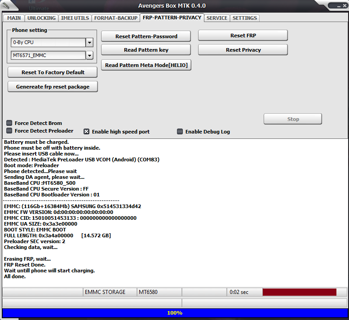Switch to the MAIN tab

[x=14, y=18]
